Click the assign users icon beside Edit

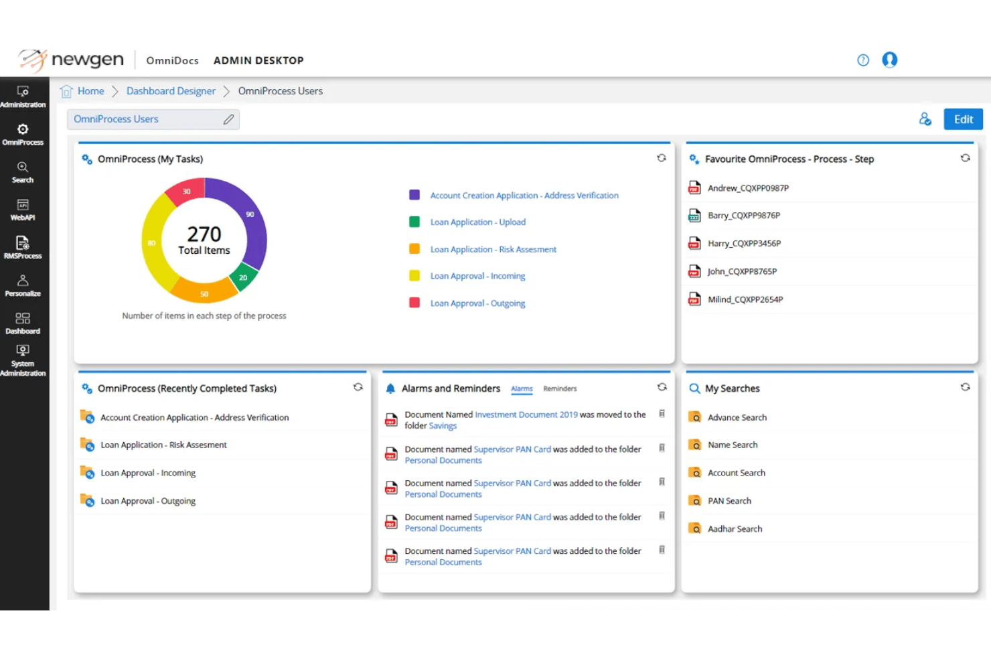(x=925, y=119)
